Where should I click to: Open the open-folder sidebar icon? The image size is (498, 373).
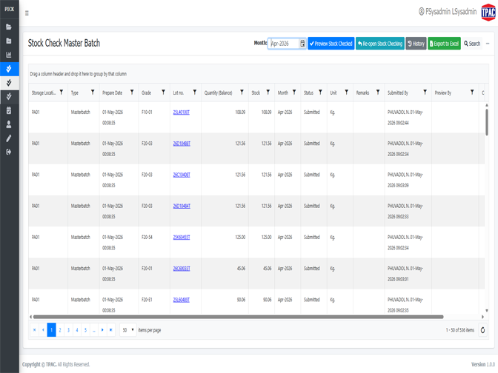point(9,27)
